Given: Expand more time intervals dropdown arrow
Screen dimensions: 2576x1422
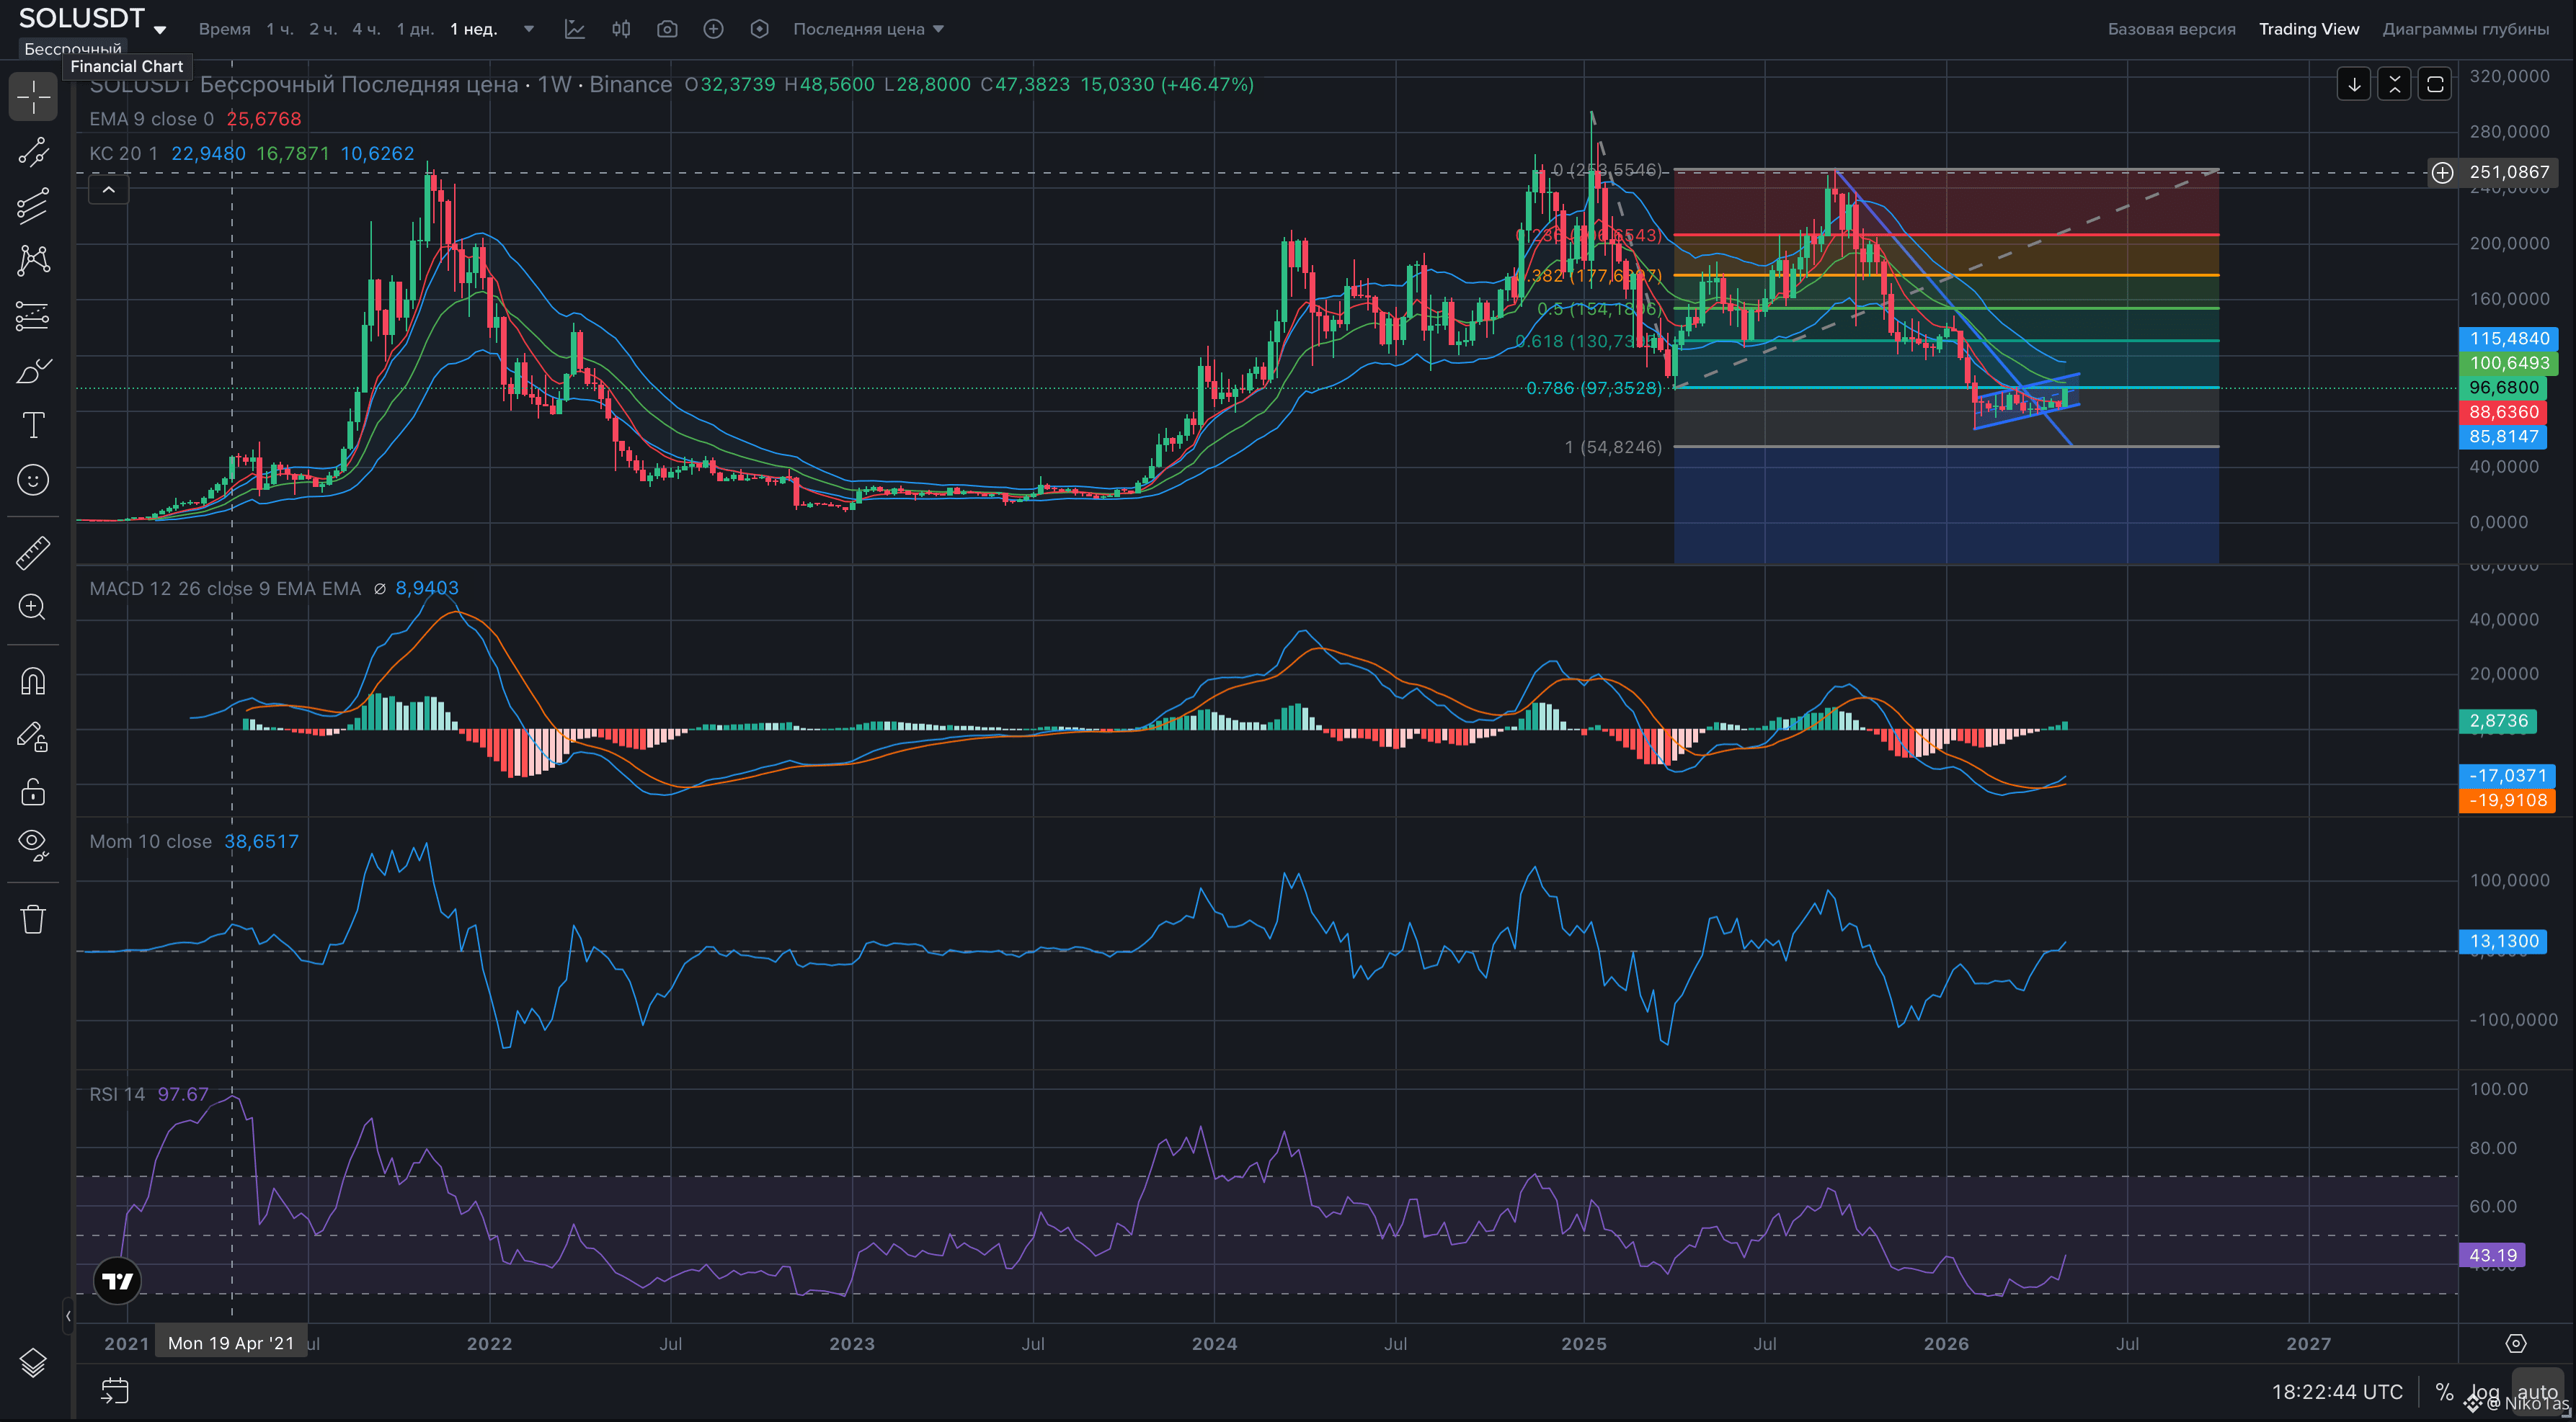Looking at the screenshot, I should pyautogui.click(x=529, y=29).
